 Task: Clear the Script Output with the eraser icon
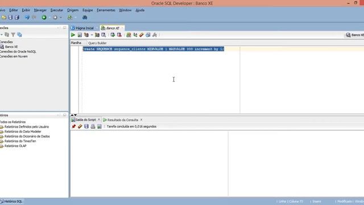pos(80,126)
